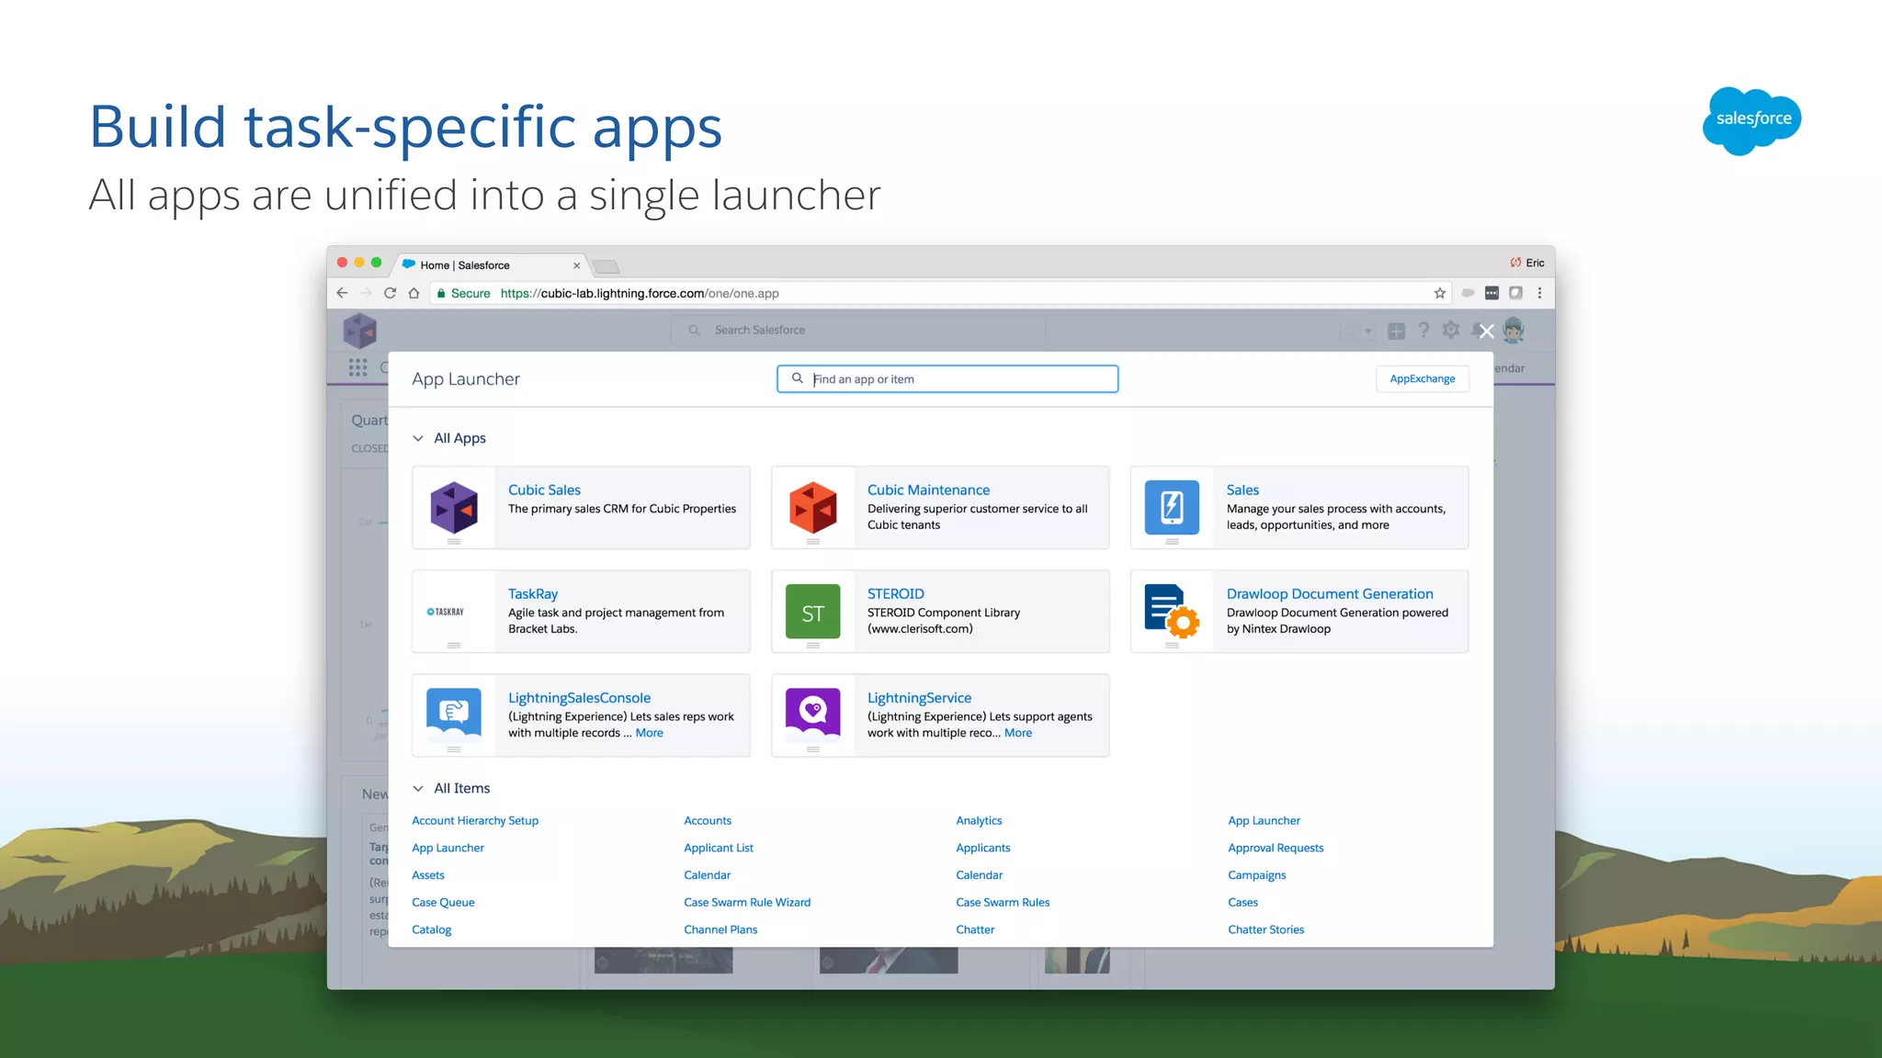Viewport: 1882px width, 1058px height.
Task: Open the Cubic Sales app icon
Action: tap(454, 507)
